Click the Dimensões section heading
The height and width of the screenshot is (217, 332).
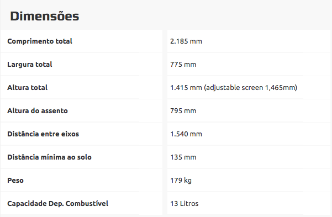[x=44, y=17]
